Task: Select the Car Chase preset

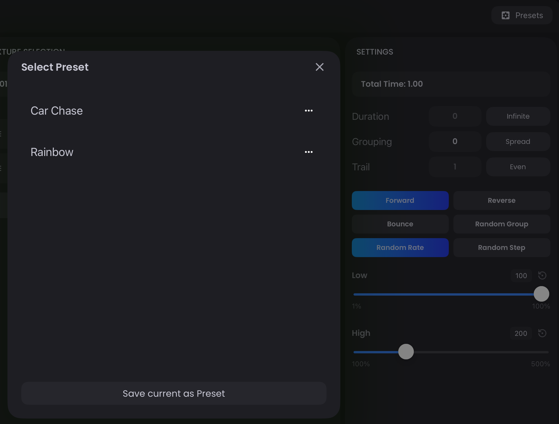Action: (x=57, y=111)
